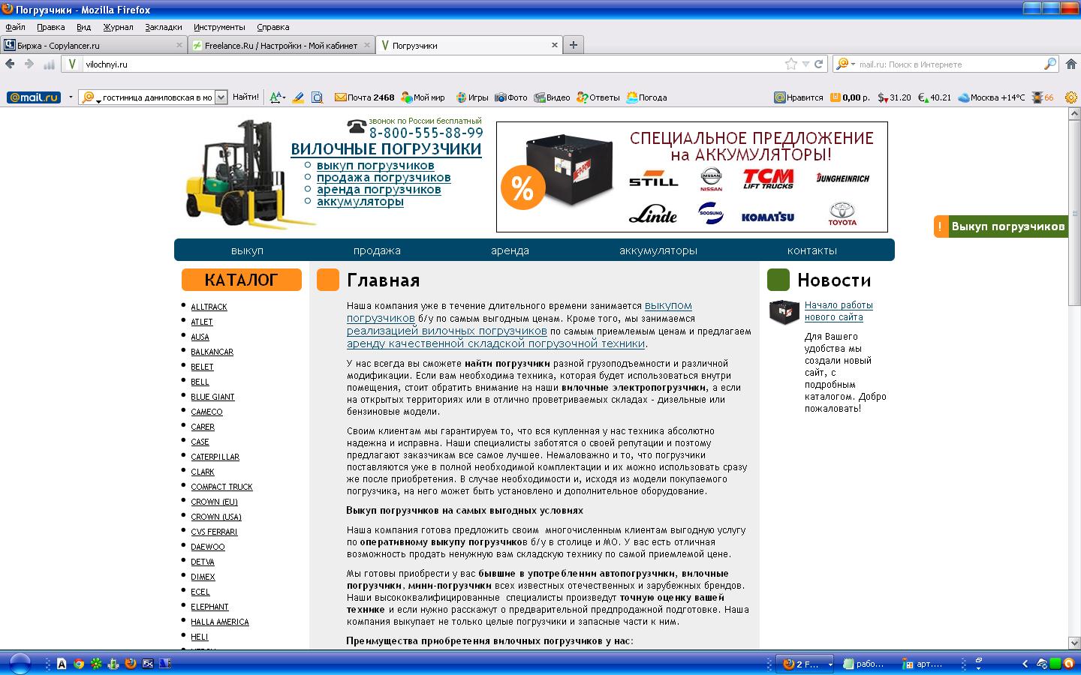Click the Mail.ru logo in the toolbar
Screen dimensions: 1081x675
[x=34, y=97]
